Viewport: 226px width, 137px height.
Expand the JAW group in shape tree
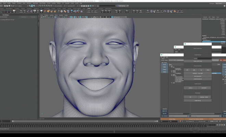click(172, 83)
